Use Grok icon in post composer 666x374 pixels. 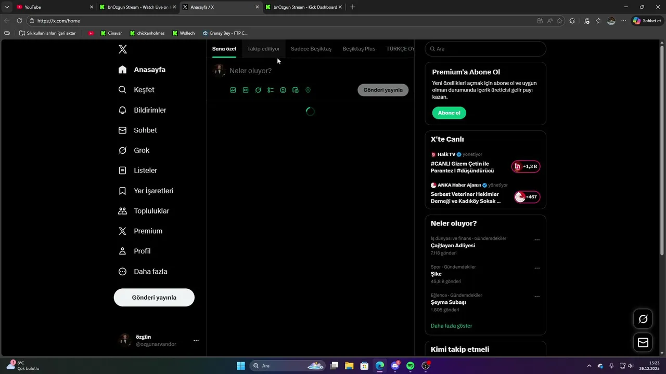(258, 90)
